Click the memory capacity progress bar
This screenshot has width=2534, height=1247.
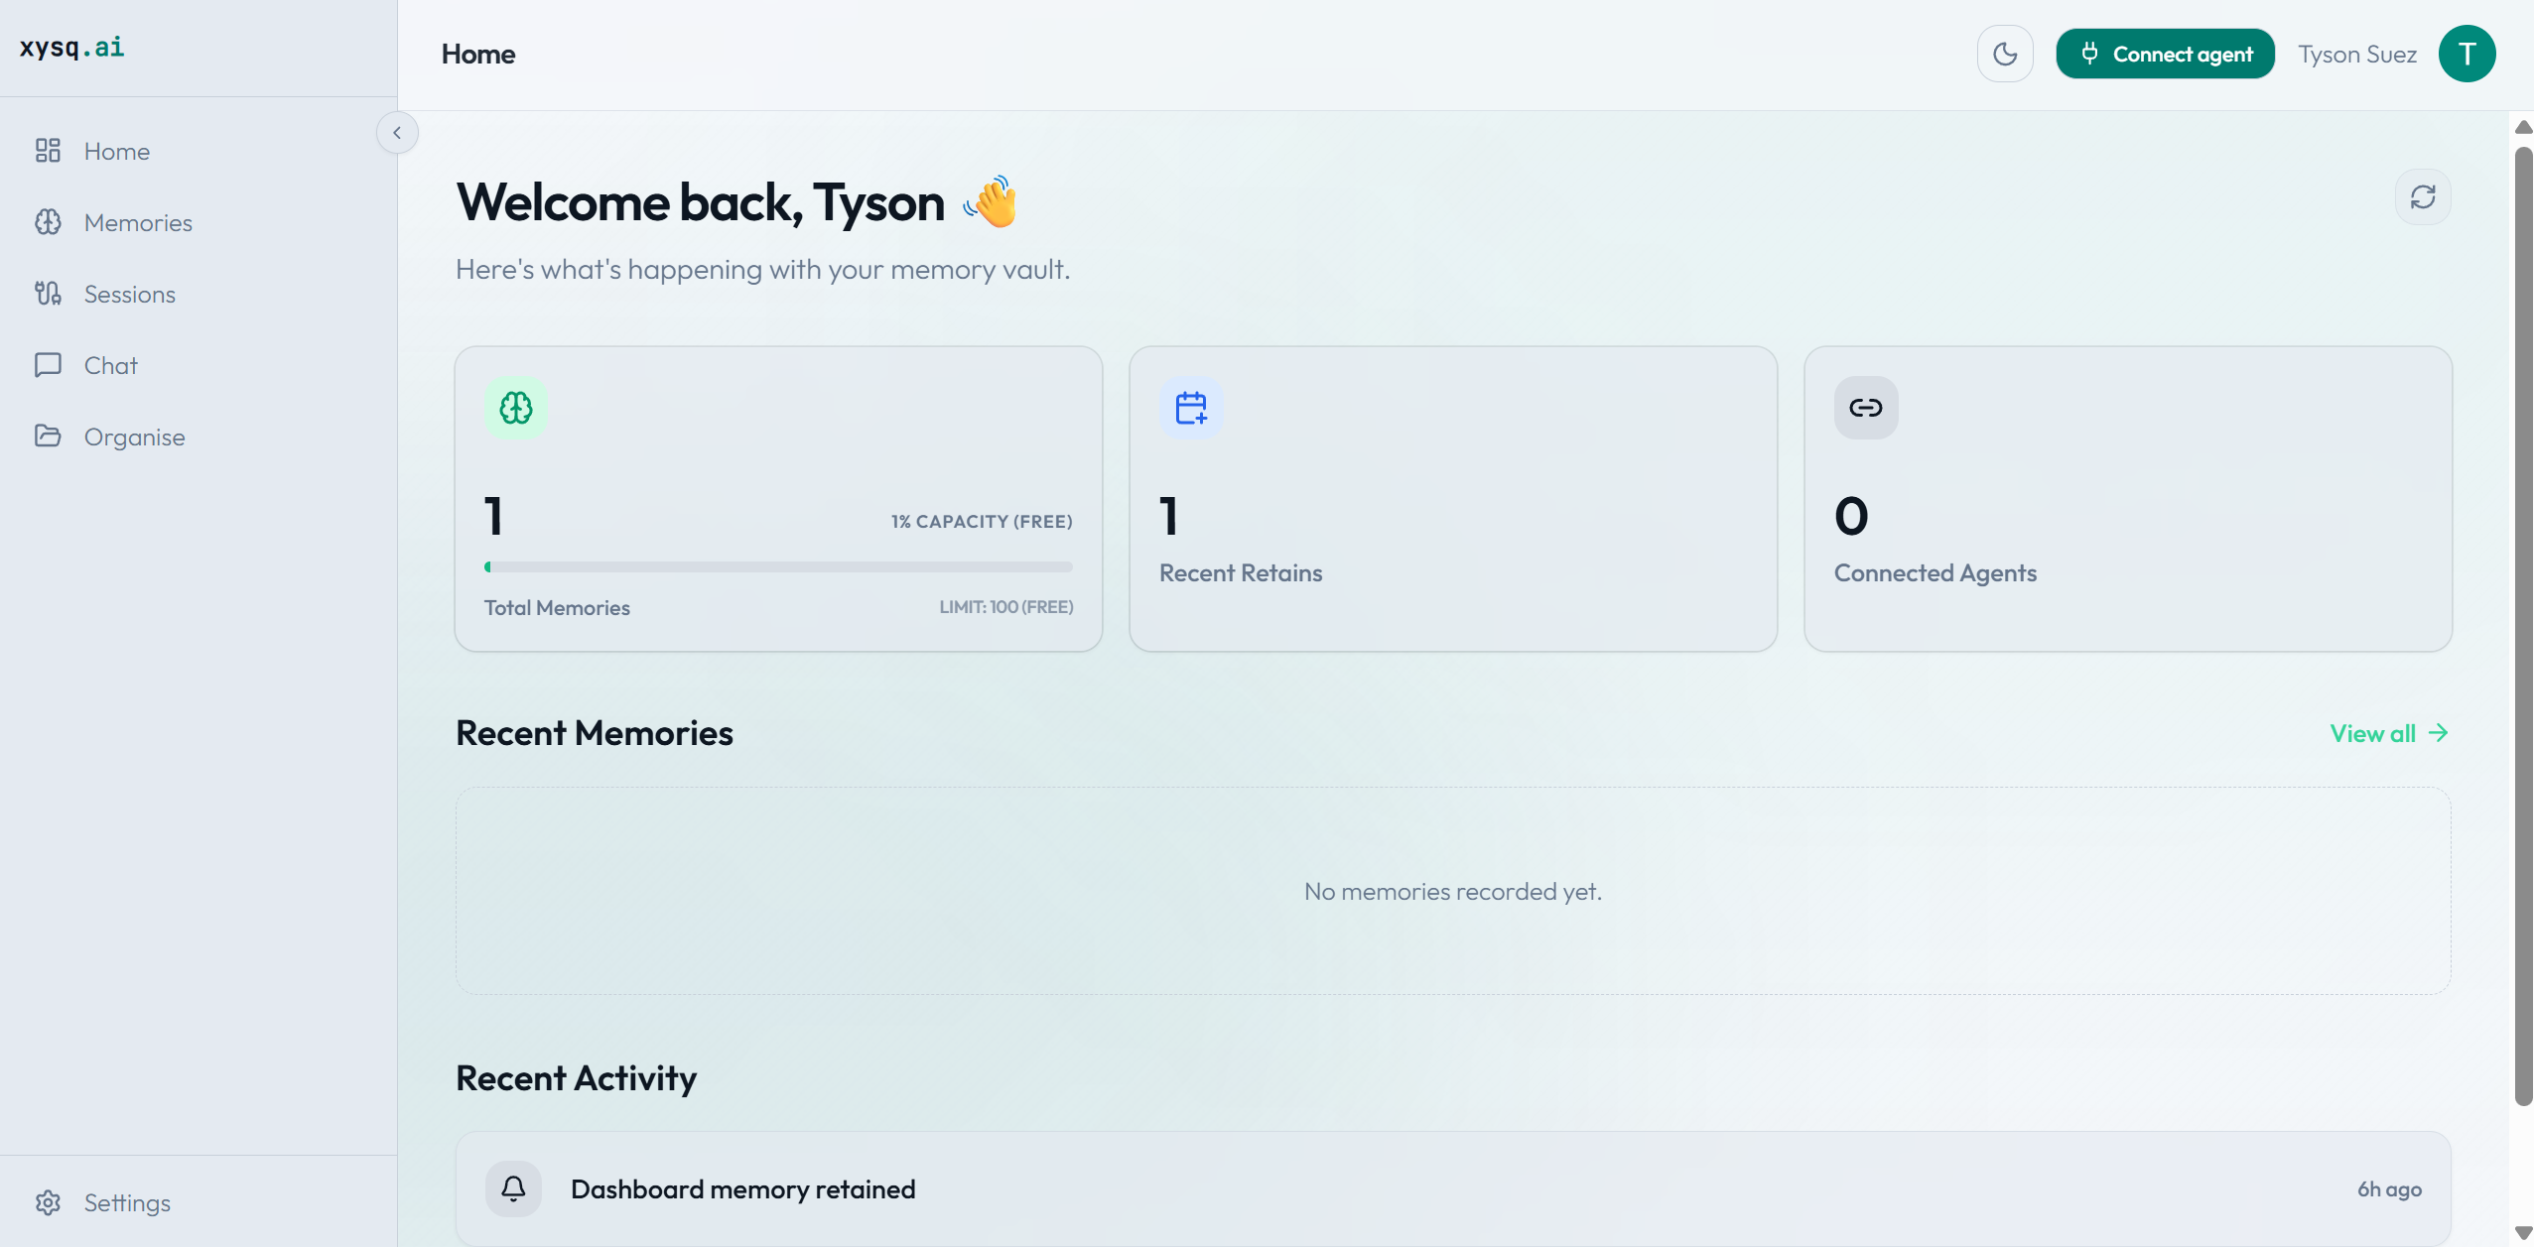click(x=777, y=565)
